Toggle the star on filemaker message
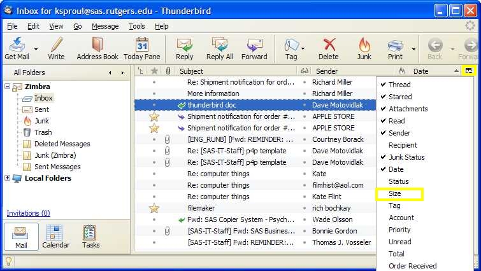The height and width of the screenshot is (271, 481). tap(154, 208)
